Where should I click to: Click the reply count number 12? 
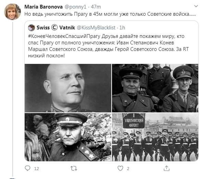[x=37, y=169]
